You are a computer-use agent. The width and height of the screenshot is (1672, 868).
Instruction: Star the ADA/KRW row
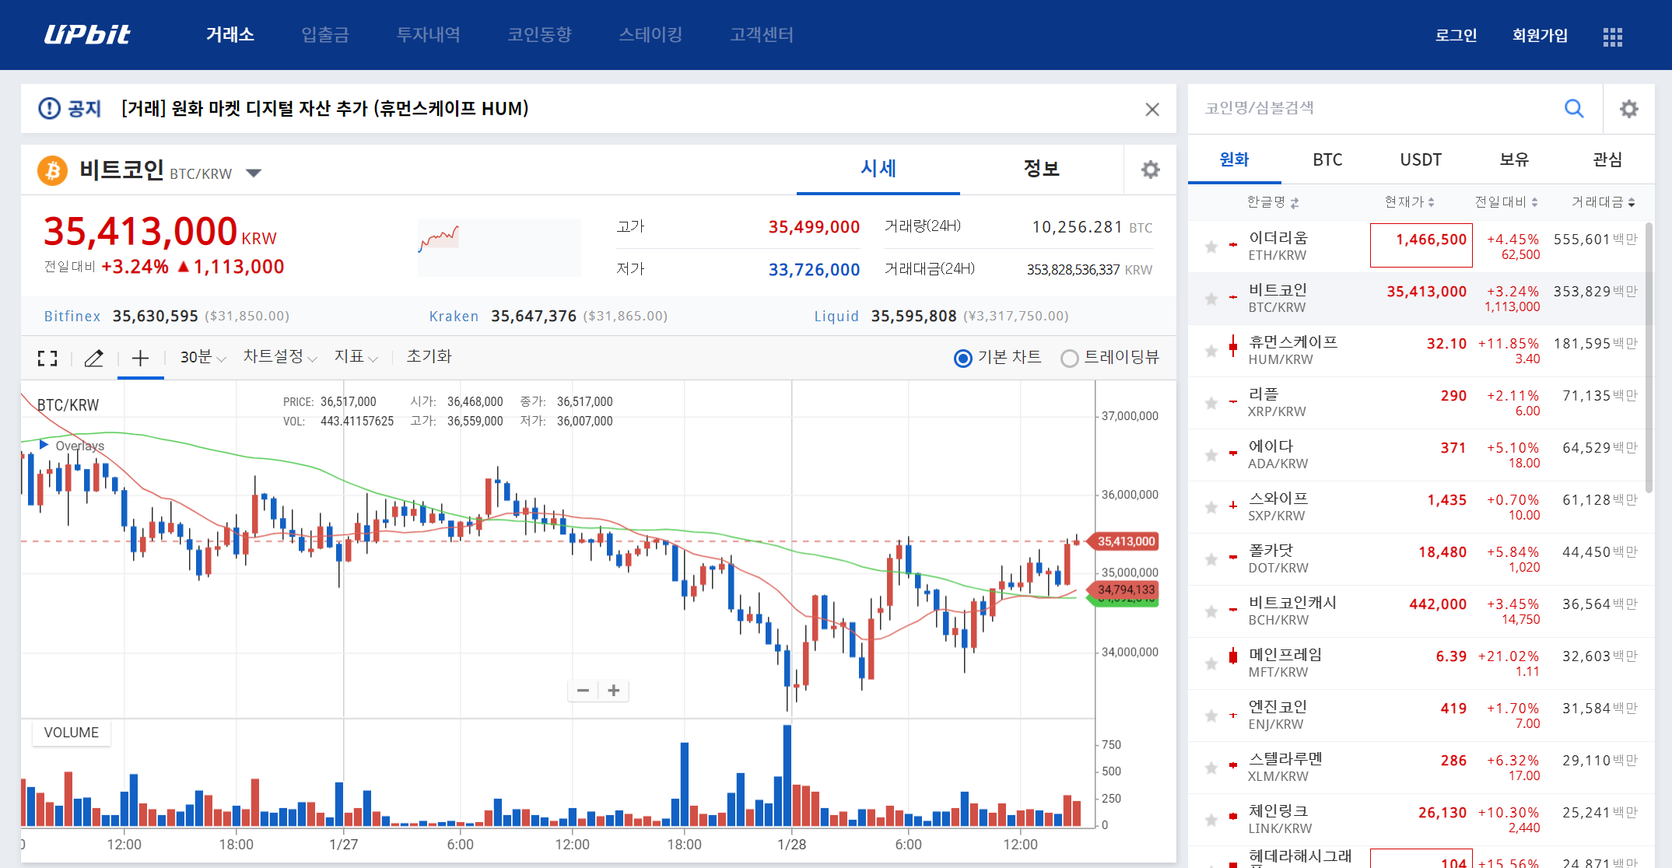coord(1211,455)
